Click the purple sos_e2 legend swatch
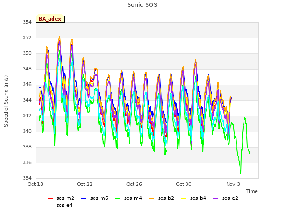Viewport: 285px width, 214px height. pyautogui.click(x=216, y=199)
